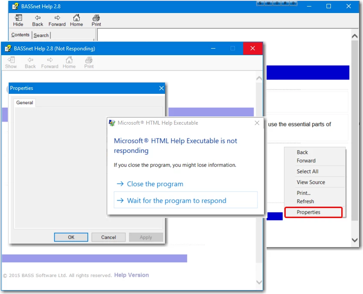This screenshot has width=363, height=294.
Task: Click scroll down arrow in Not Responding window
Action: point(259,282)
